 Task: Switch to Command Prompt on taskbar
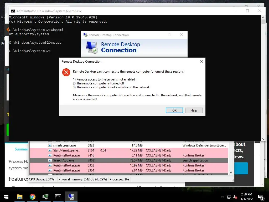(58, 197)
